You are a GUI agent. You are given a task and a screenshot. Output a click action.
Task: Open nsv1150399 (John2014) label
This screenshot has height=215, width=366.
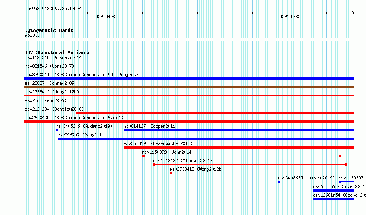168,152
